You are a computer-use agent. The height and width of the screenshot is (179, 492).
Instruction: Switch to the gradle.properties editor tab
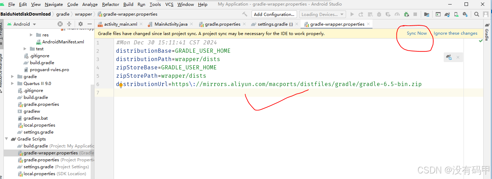223,24
